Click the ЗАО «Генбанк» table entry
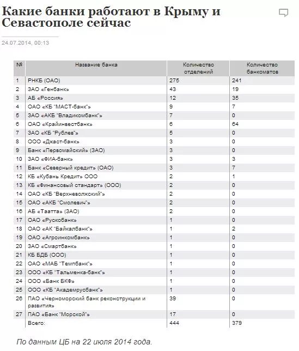The height and width of the screenshot is (351, 299). point(48,89)
